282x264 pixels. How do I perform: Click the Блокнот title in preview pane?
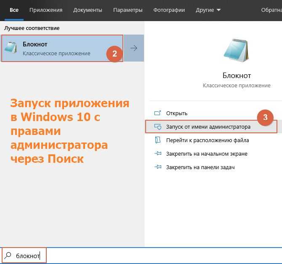click(x=237, y=75)
